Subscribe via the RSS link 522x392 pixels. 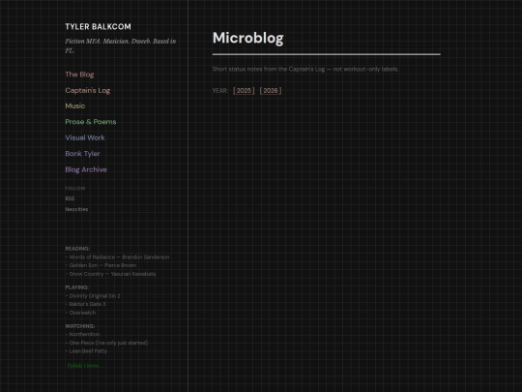click(70, 198)
